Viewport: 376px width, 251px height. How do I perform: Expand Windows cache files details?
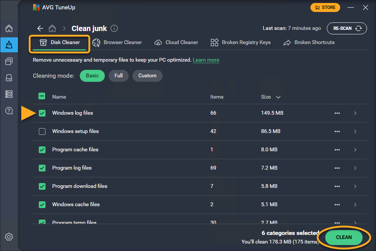tap(355, 205)
